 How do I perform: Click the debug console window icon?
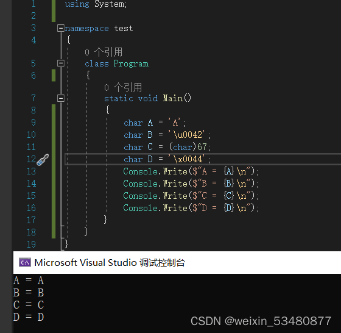[25, 262]
